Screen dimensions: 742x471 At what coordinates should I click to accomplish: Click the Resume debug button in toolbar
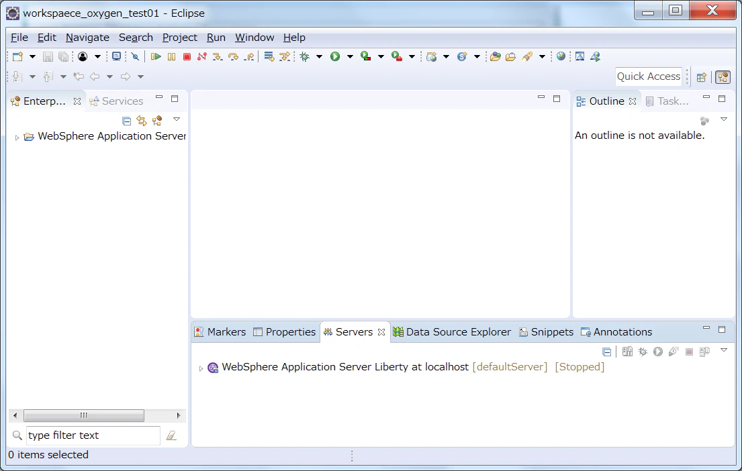coord(156,57)
